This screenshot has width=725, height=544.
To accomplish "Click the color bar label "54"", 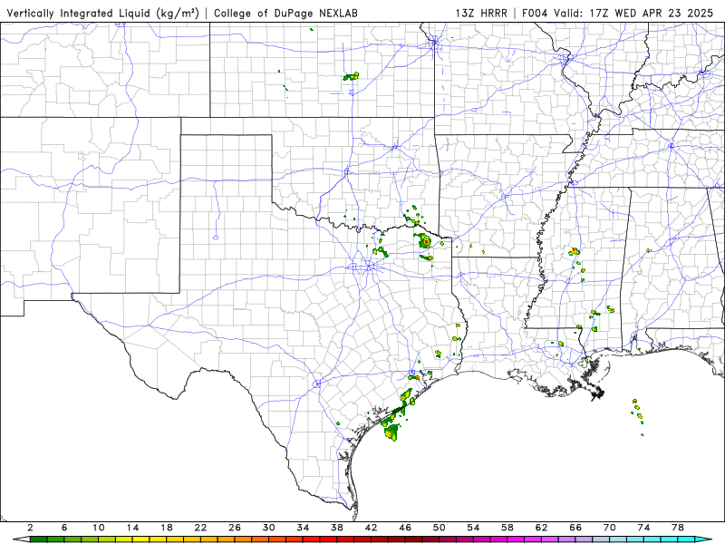I will 473,528.
